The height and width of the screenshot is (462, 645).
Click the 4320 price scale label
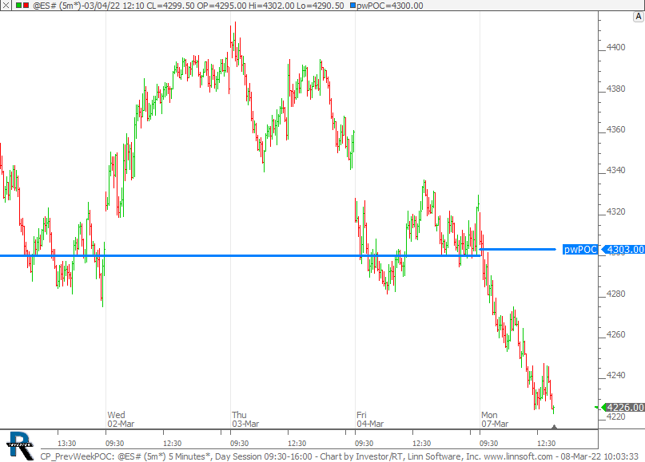615,211
